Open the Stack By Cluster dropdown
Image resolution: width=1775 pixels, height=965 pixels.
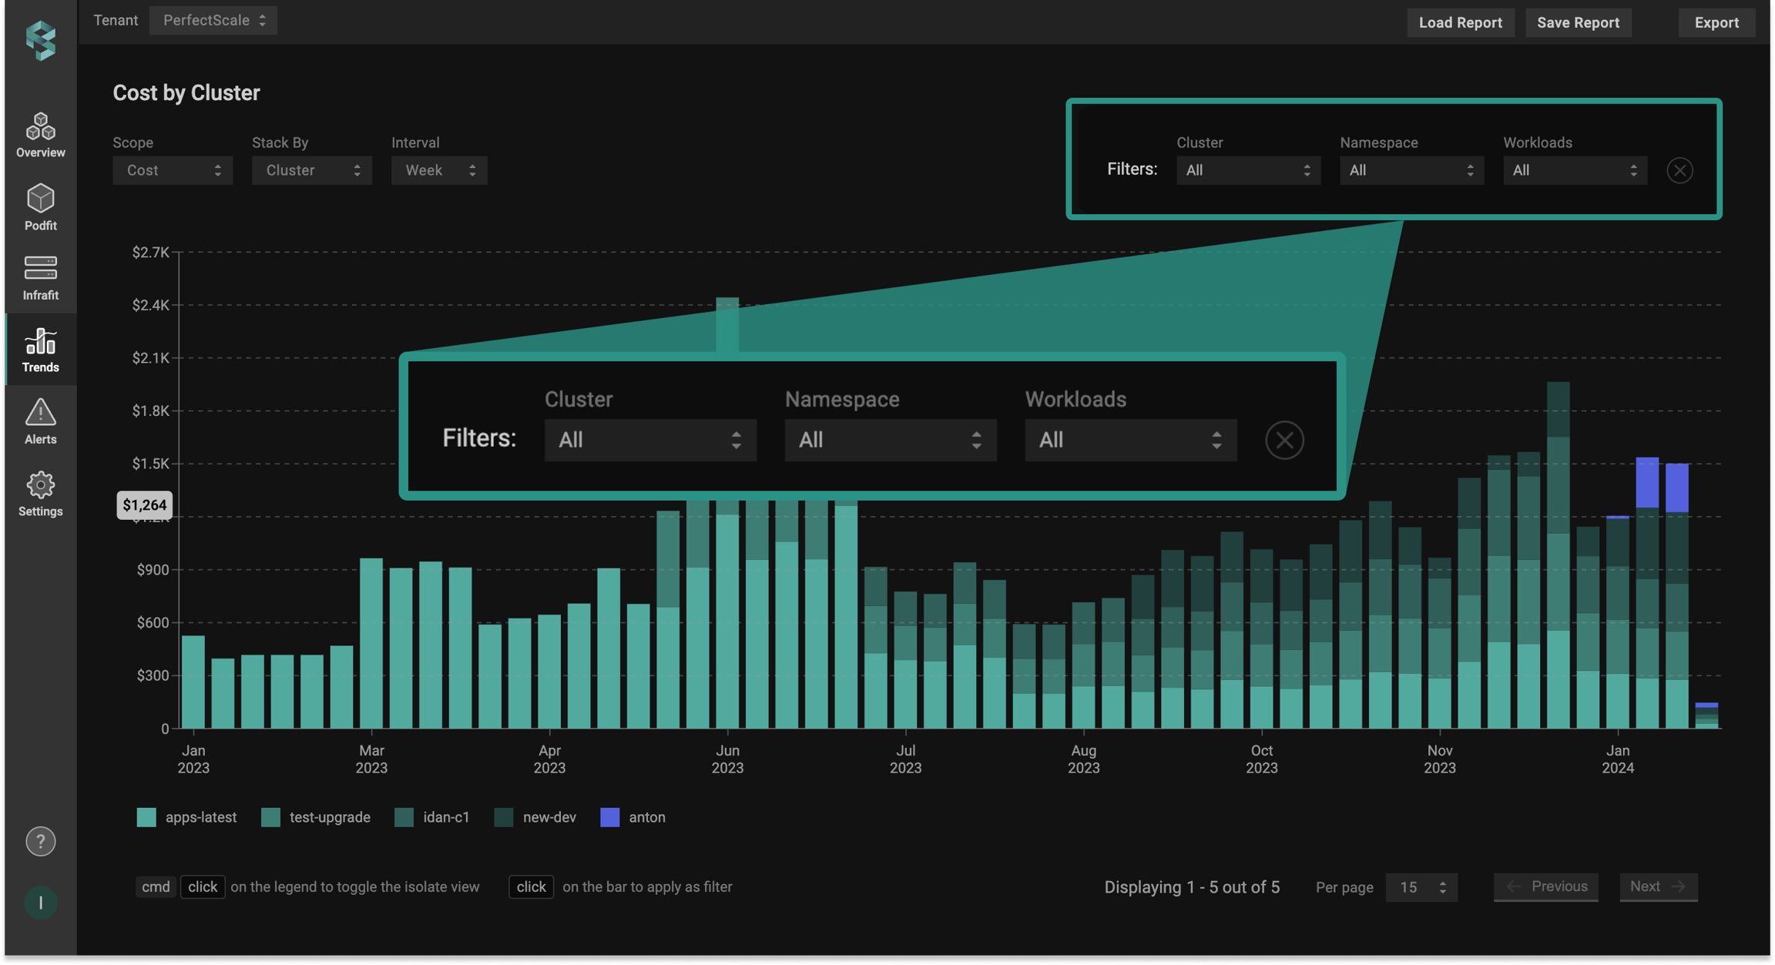[x=312, y=170]
